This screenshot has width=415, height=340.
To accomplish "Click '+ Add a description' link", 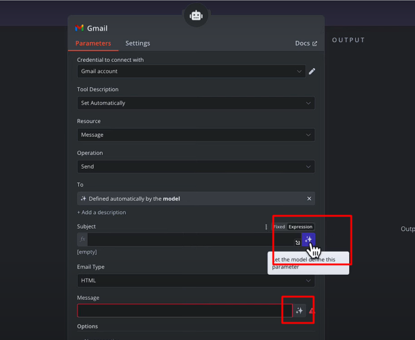I will pos(101,212).
